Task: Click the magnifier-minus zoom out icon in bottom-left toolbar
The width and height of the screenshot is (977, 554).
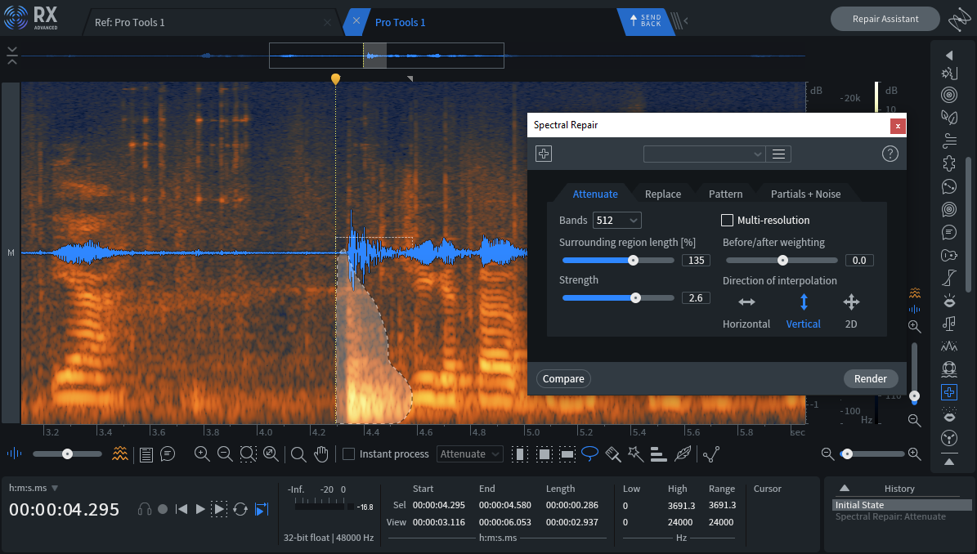Action: [225, 453]
